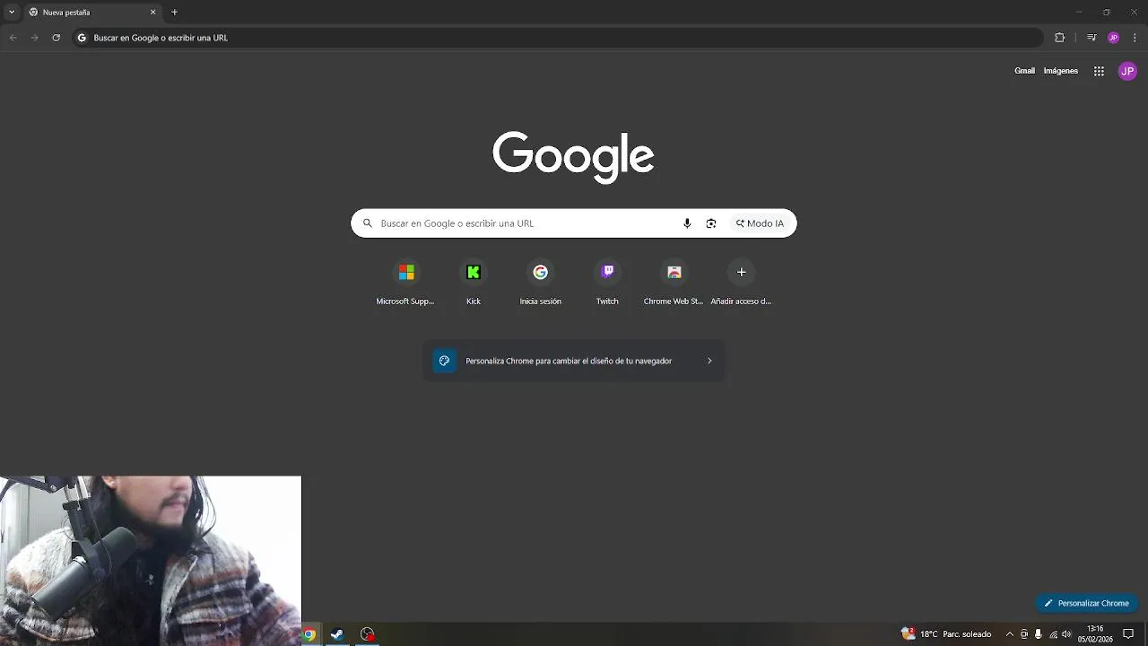Image resolution: width=1148 pixels, height=646 pixels.
Task: Open Chrome from the taskbar
Action: [x=309, y=634]
